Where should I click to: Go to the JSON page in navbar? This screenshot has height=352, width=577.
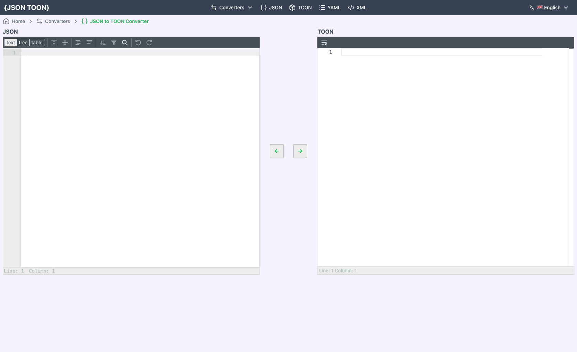(271, 8)
